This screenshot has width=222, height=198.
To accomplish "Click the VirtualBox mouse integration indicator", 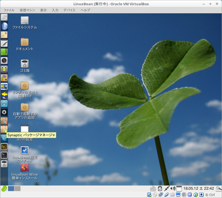I will click(x=195, y=195).
